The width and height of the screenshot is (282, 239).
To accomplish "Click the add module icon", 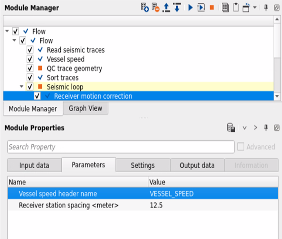I will pos(145,7).
